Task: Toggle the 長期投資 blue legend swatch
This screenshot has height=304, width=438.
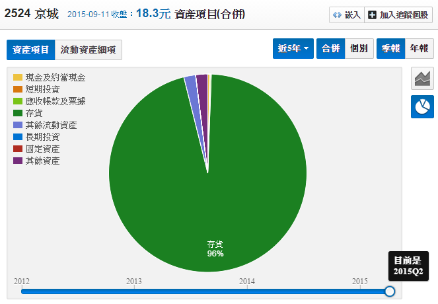Action: pos(18,137)
